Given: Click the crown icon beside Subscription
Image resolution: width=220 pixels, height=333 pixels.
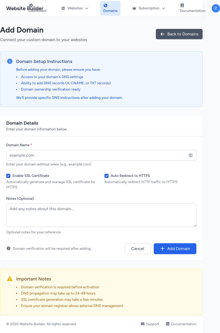Looking at the screenshot, I should pyautogui.click(x=134, y=8).
